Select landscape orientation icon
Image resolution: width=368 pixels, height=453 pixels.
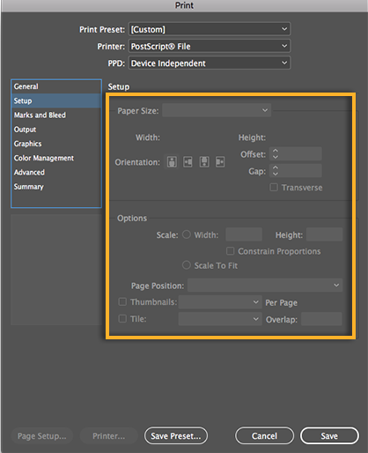(188, 161)
